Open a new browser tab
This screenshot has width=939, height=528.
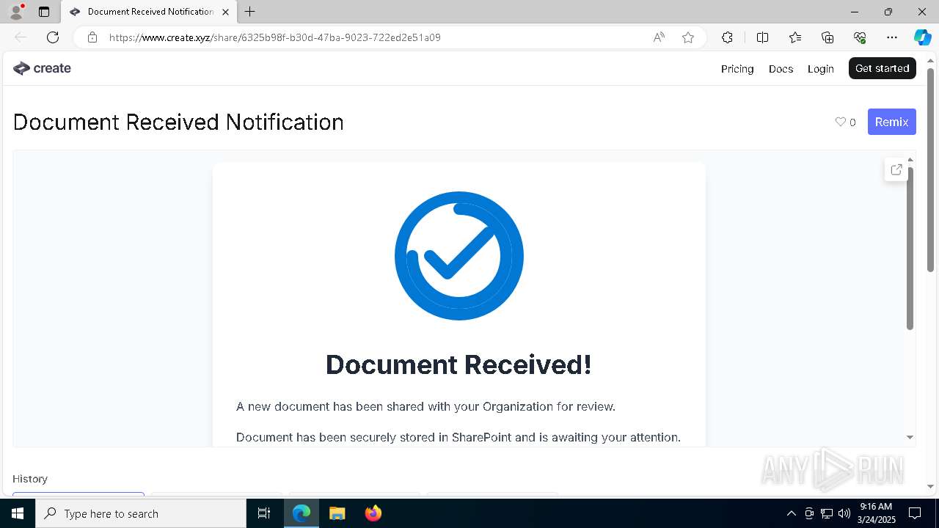[x=250, y=12]
